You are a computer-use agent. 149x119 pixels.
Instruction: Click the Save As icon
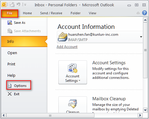10,23
